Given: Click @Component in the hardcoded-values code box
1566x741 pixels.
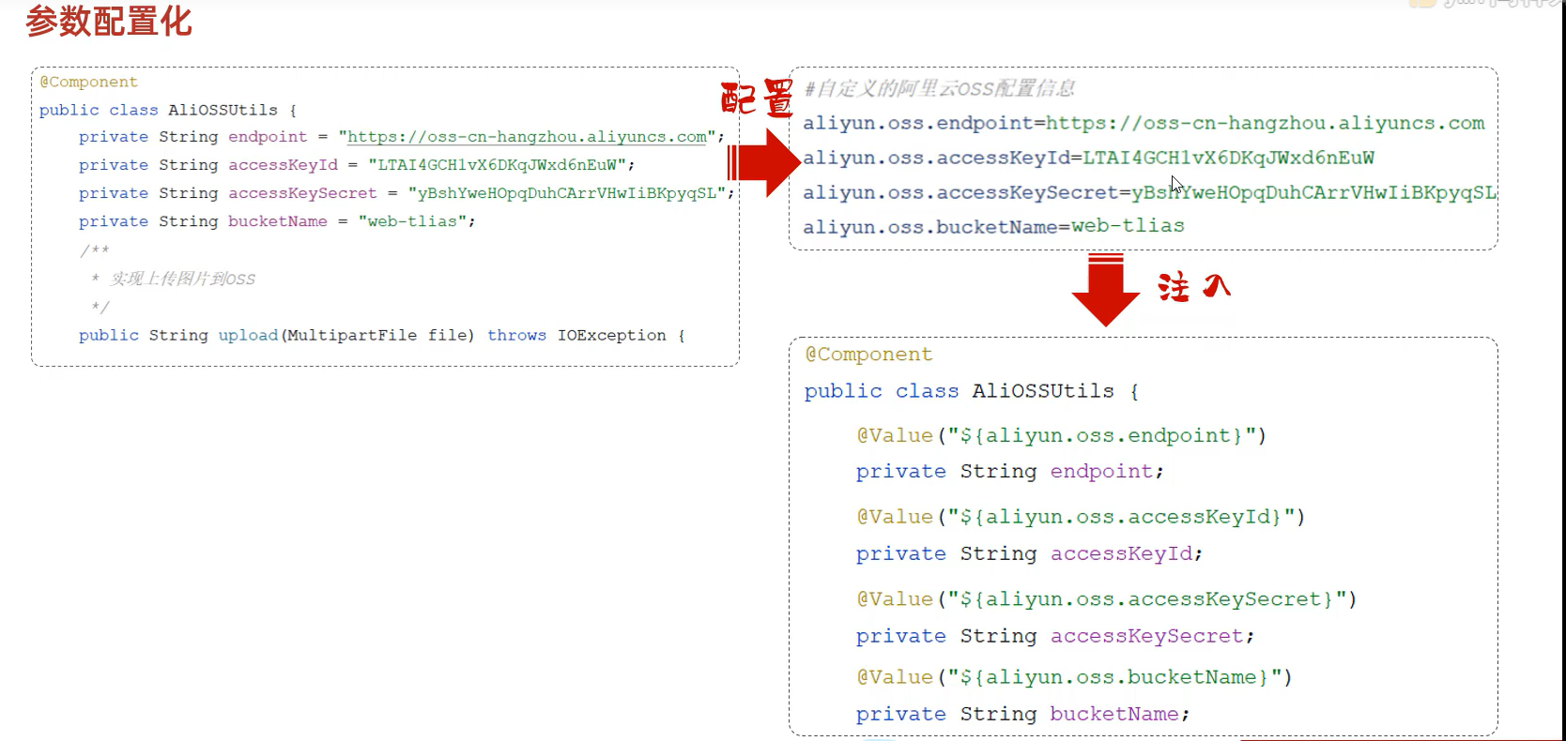Looking at the screenshot, I should click(88, 83).
